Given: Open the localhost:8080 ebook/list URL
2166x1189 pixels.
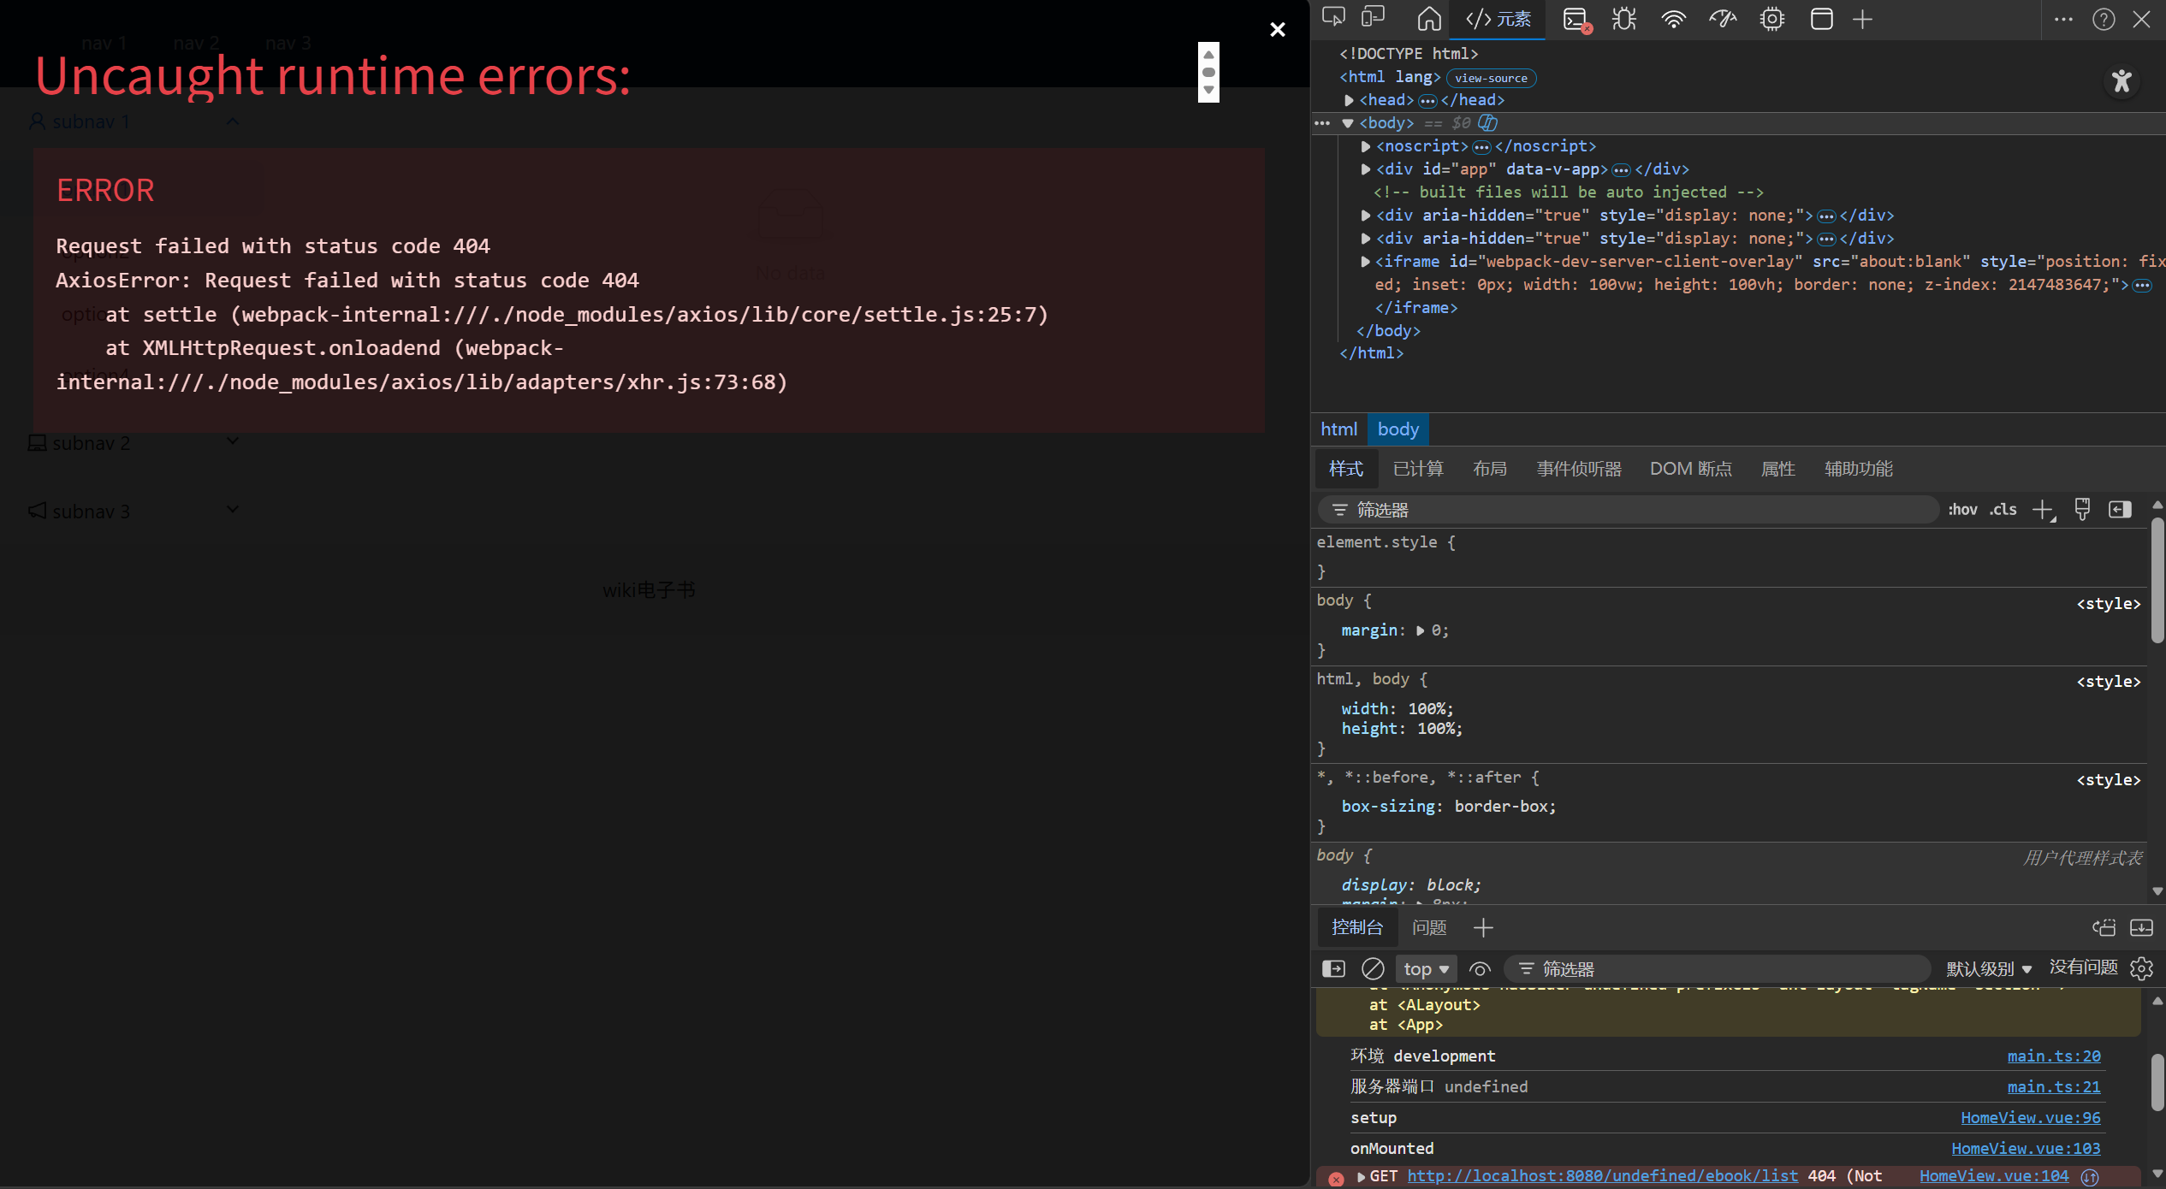Looking at the screenshot, I should coord(1602,1176).
